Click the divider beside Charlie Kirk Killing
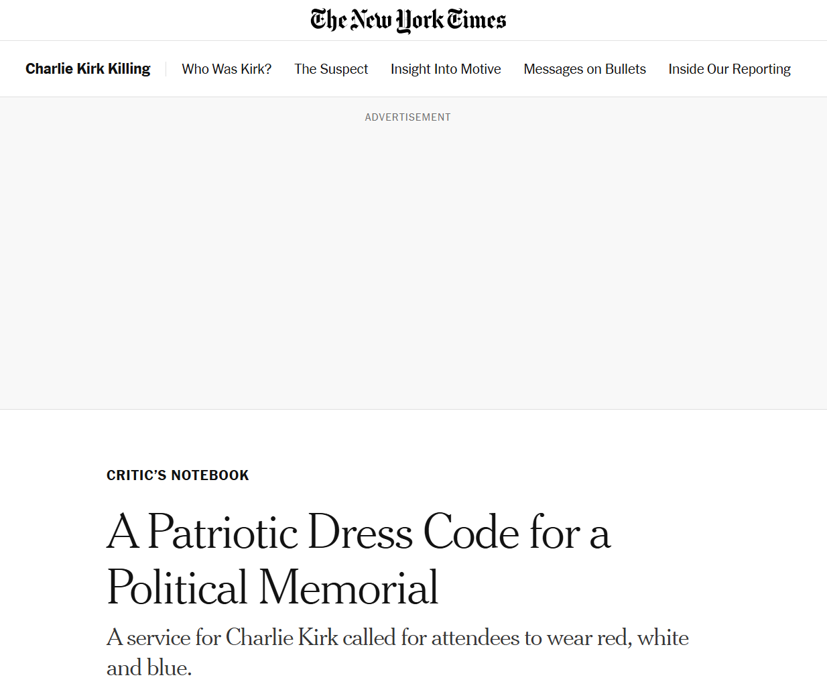827x696 pixels. pyautogui.click(x=166, y=69)
